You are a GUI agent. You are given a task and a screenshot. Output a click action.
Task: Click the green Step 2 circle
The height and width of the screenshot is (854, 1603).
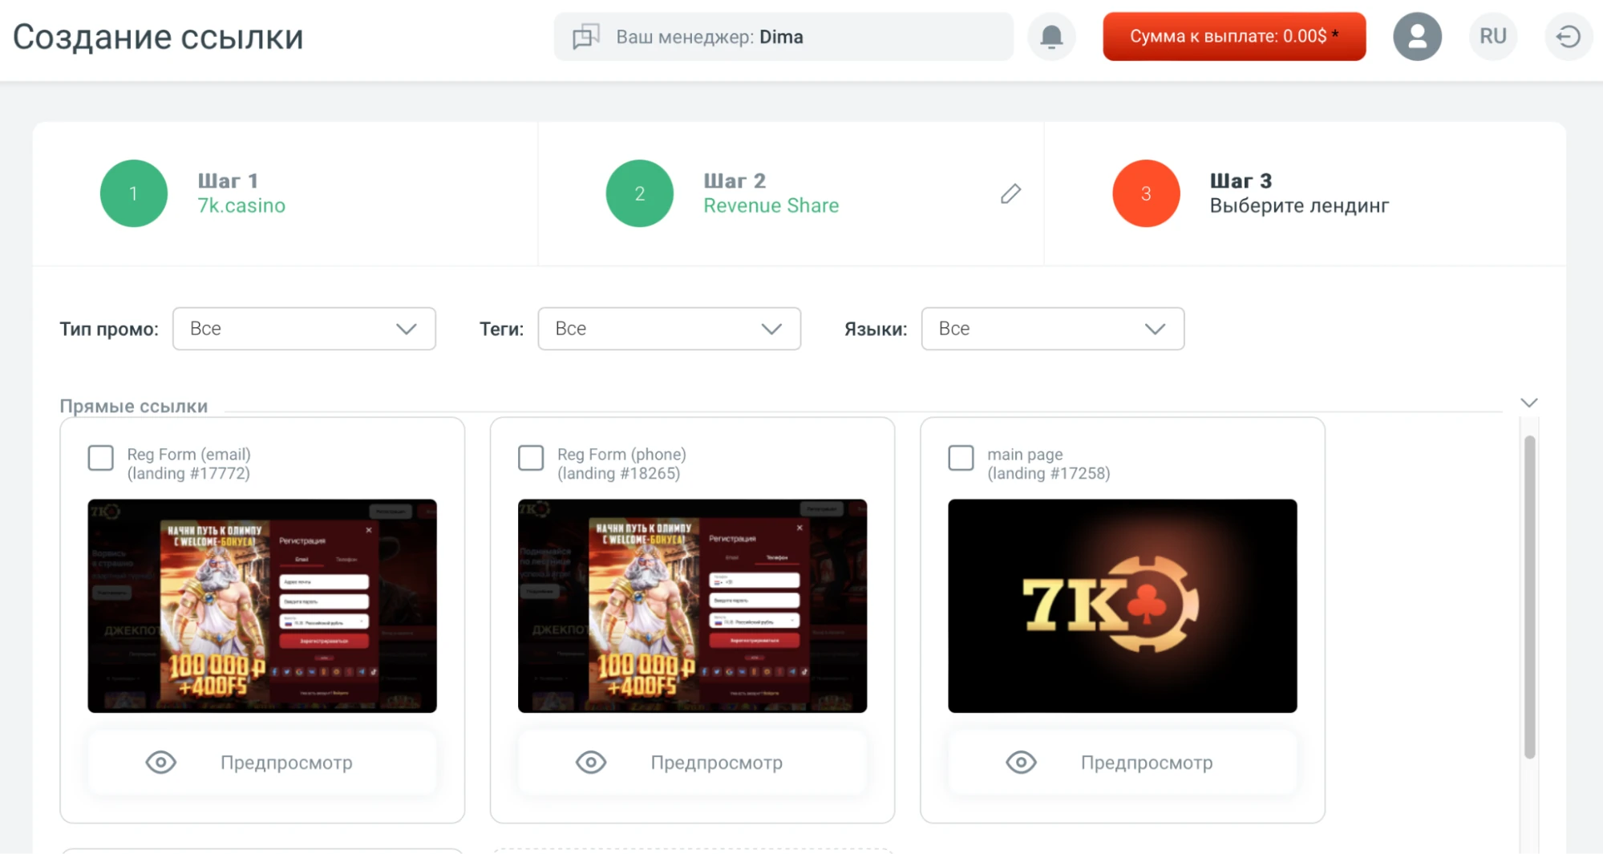click(639, 193)
